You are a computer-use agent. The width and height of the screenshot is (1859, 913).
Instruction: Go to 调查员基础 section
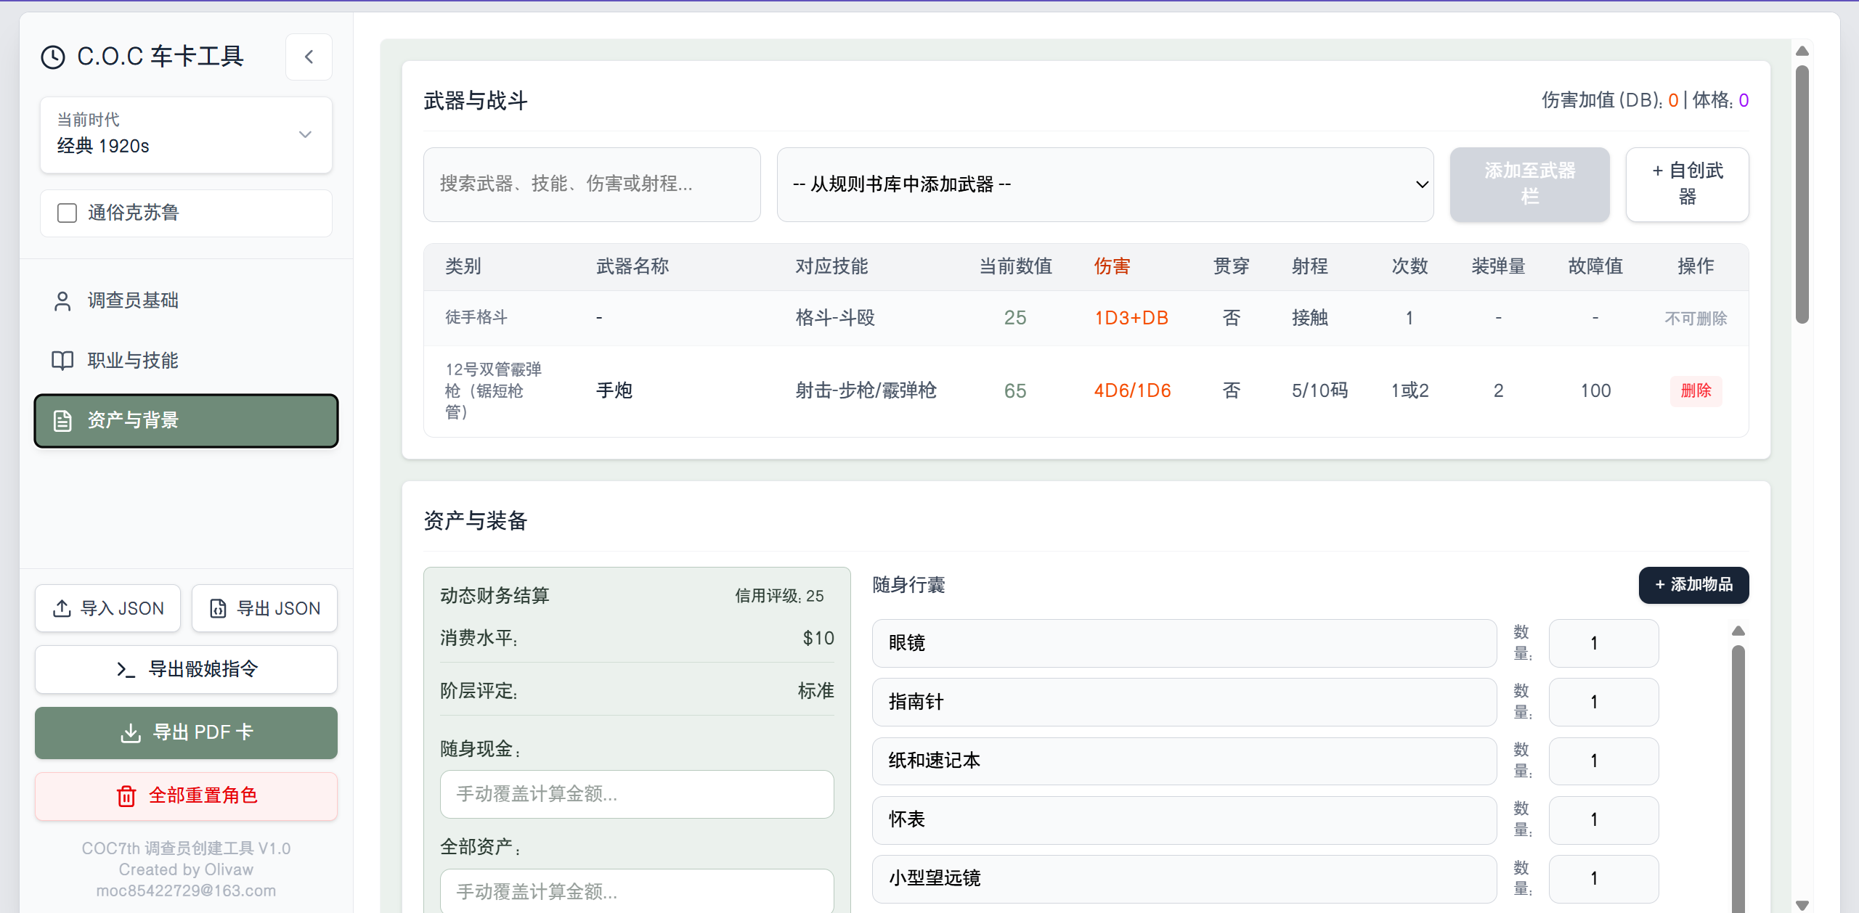tap(186, 300)
